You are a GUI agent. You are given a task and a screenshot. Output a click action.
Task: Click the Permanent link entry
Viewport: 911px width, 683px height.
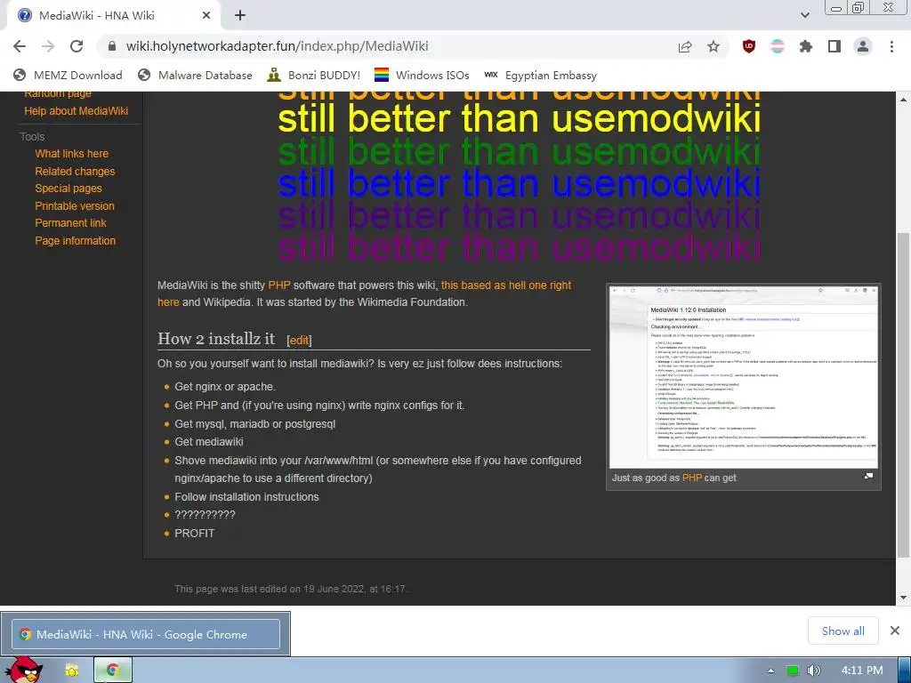point(70,223)
